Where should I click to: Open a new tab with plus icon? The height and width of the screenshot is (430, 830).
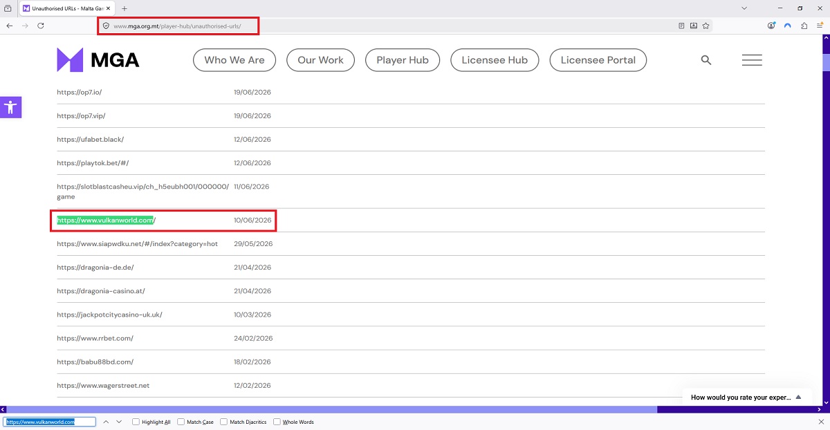(124, 8)
